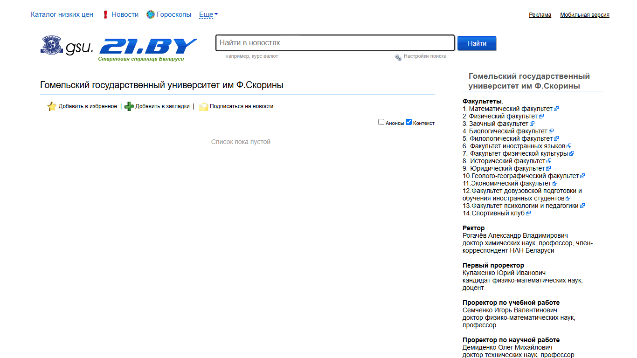Open Математический факультет link
This screenshot has height=358, width=637.
511,109
